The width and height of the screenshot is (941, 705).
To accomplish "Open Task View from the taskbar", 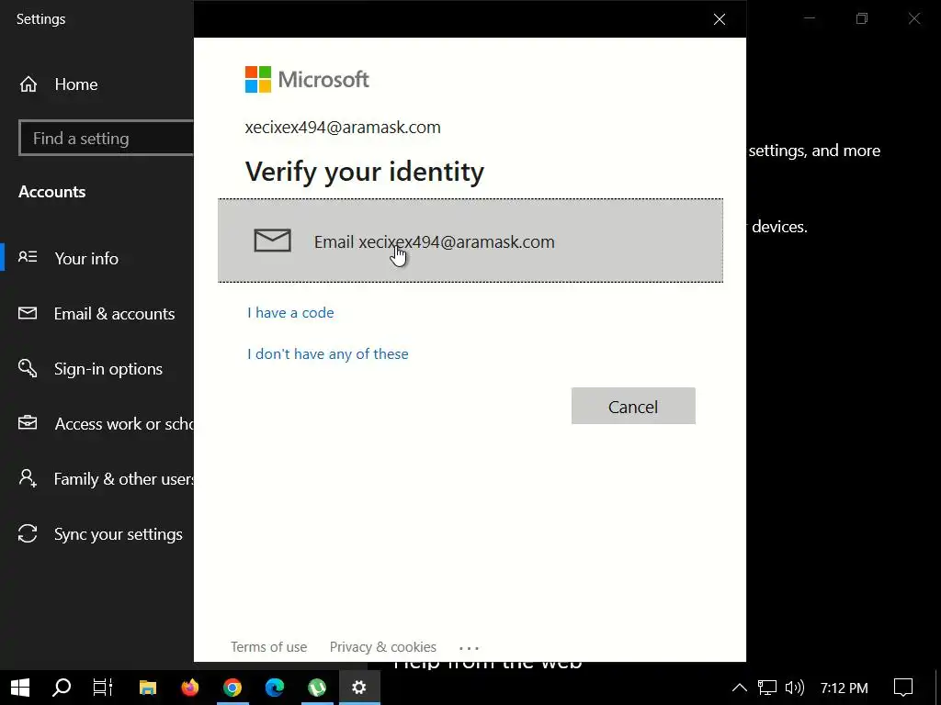I will point(103,688).
